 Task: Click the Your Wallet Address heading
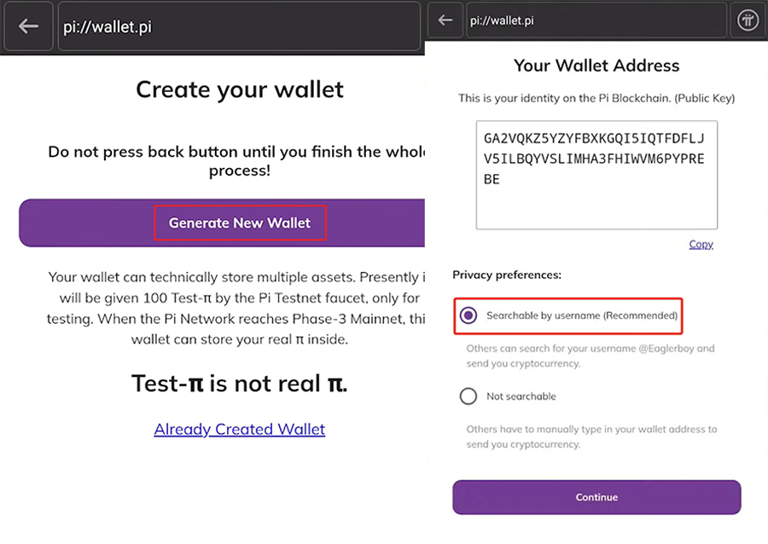pos(596,66)
